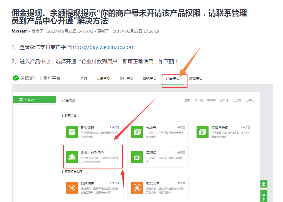Filter products by 已过期
The width and height of the screenshot is (283, 202).
pyautogui.click(x=237, y=100)
